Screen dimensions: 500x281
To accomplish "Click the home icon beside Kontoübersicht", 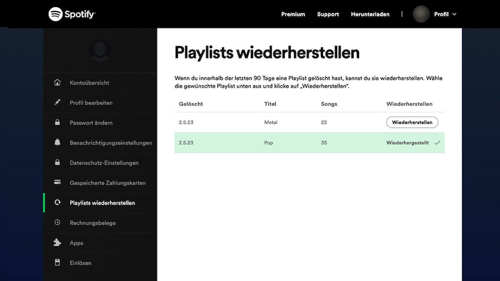I will pos(57,83).
